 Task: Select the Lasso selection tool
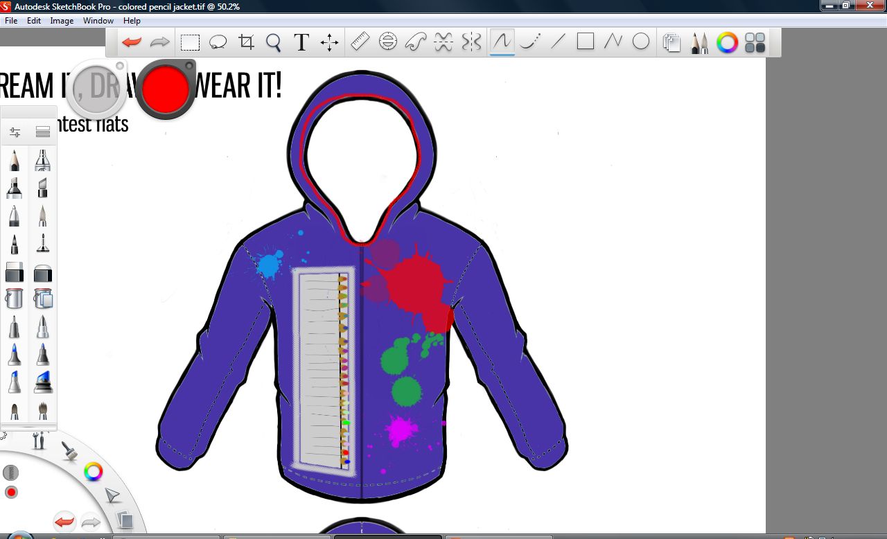(218, 43)
